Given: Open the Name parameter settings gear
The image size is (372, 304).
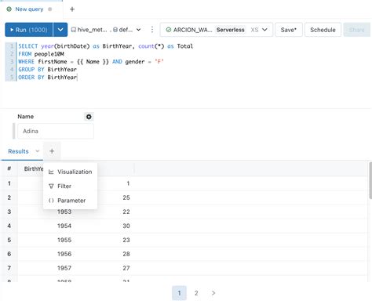Looking at the screenshot, I should pos(89,117).
